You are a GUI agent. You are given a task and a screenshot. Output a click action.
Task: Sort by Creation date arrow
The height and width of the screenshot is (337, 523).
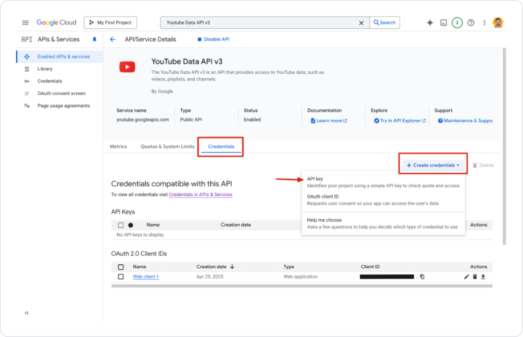pyautogui.click(x=232, y=267)
